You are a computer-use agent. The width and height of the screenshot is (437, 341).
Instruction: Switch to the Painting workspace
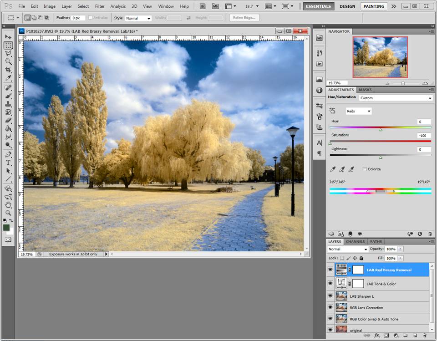coord(374,6)
